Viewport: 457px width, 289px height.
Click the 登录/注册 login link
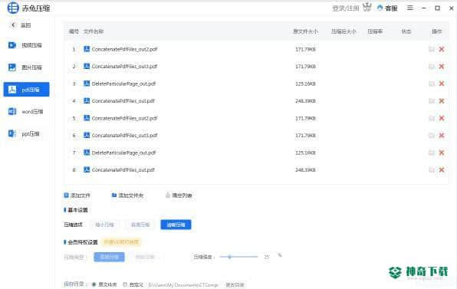[345, 8]
